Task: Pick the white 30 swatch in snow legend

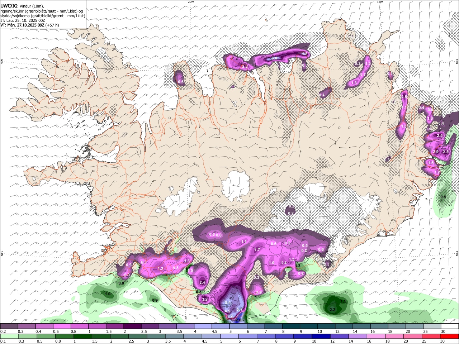Action: click(450, 326)
